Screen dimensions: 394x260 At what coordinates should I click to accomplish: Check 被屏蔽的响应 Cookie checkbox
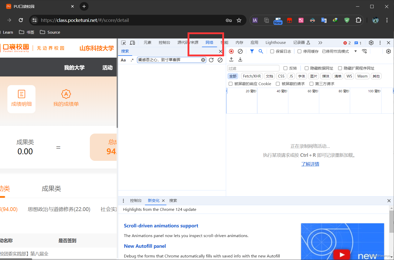[x=230, y=84]
